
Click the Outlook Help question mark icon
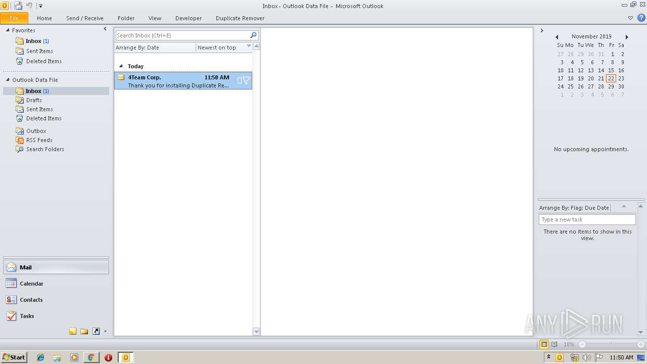[641, 18]
